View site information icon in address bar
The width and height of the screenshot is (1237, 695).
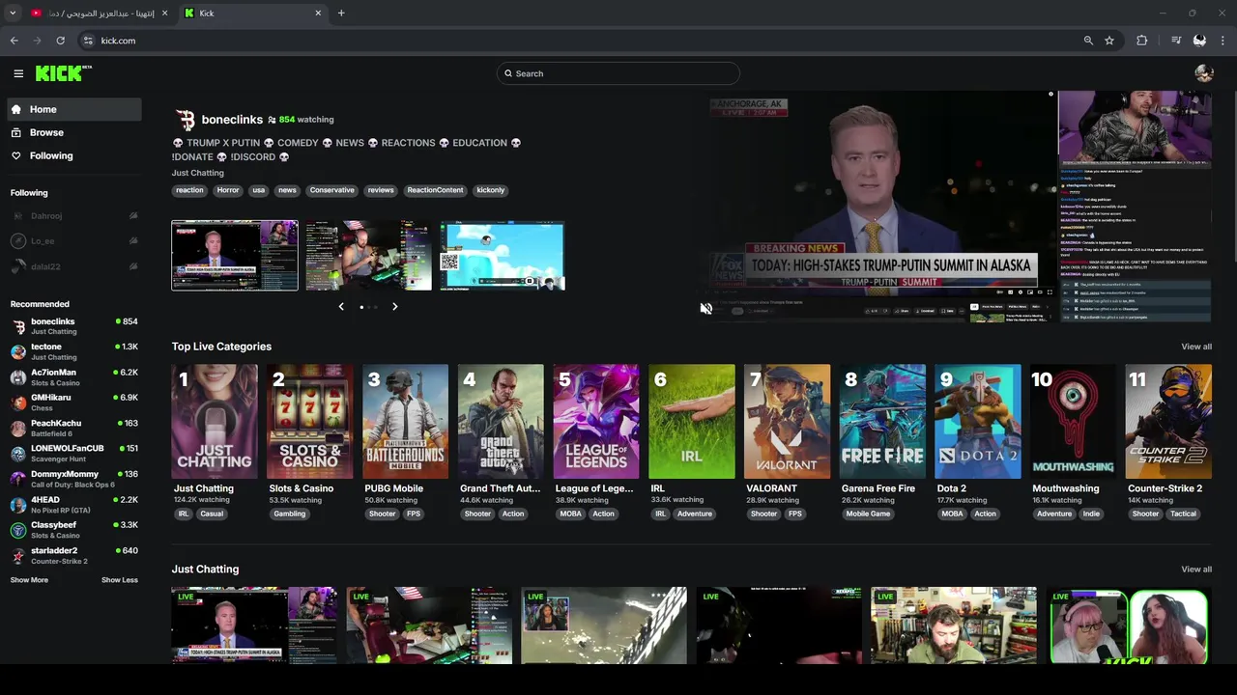pyautogui.click(x=88, y=41)
